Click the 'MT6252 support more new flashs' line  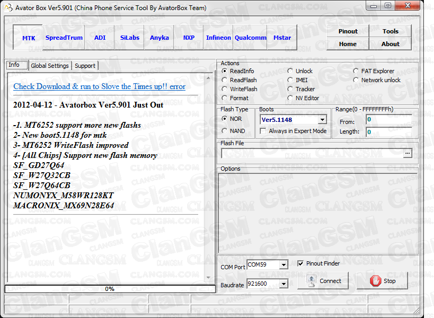pos(77,125)
